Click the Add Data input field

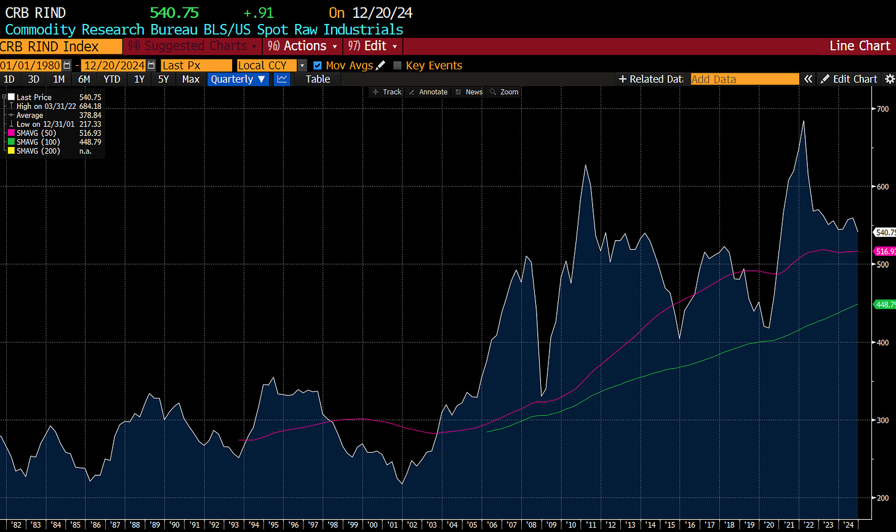(745, 79)
